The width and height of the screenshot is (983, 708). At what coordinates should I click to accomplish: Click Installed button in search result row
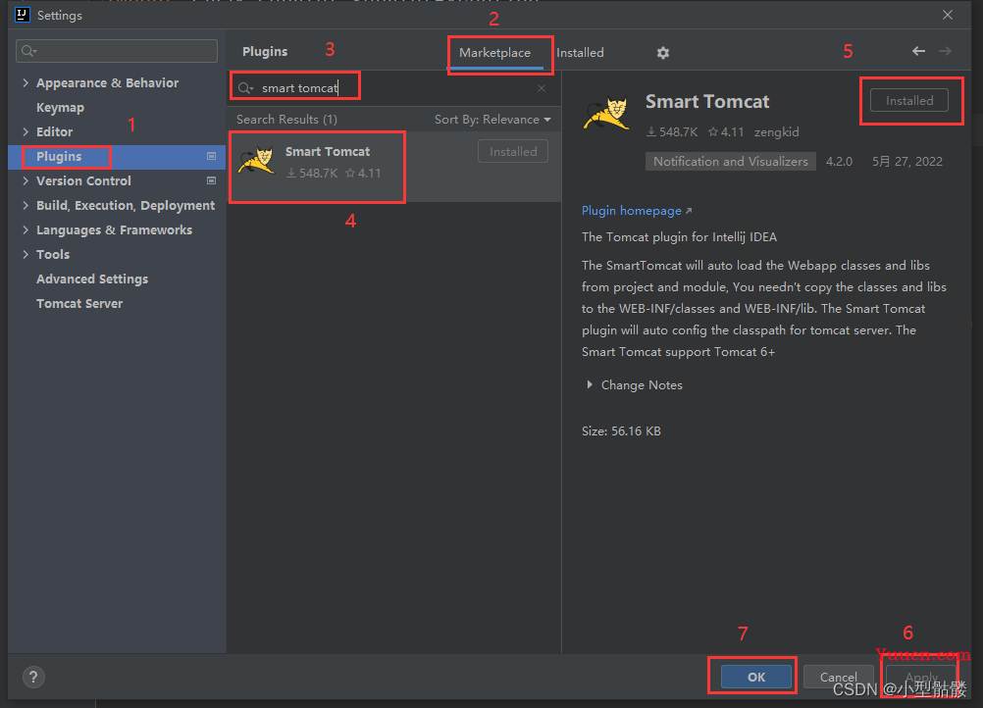513,152
